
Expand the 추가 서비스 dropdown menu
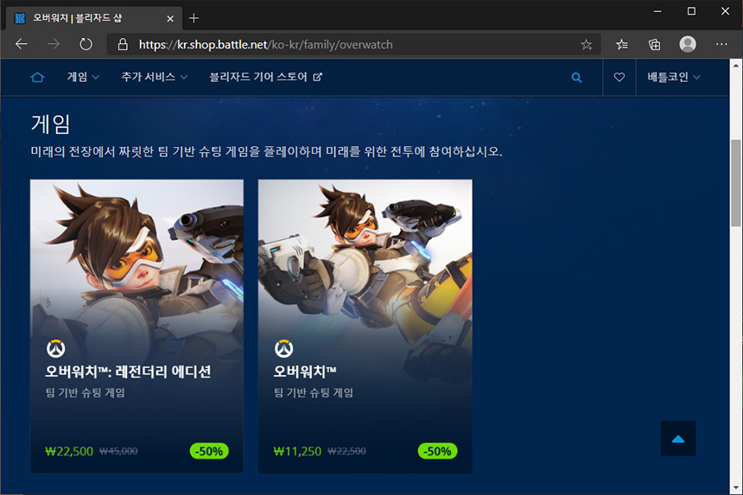click(x=155, y=77)
